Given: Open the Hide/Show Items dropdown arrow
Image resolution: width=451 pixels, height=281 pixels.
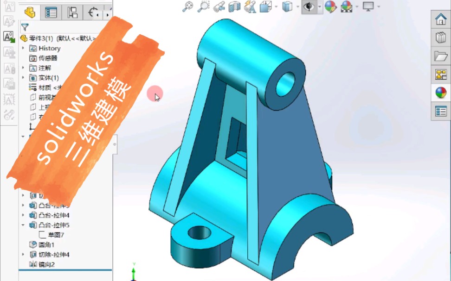Looking at the screenshot, I should 320,7.
